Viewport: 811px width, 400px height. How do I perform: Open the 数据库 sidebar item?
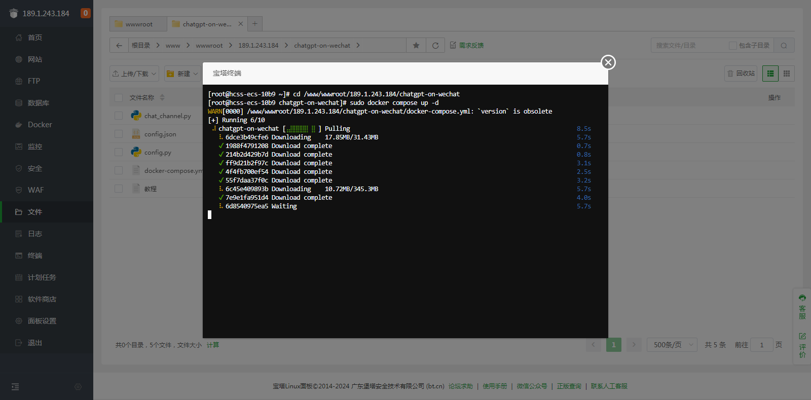pyautogui.click(x=46, y=103)
